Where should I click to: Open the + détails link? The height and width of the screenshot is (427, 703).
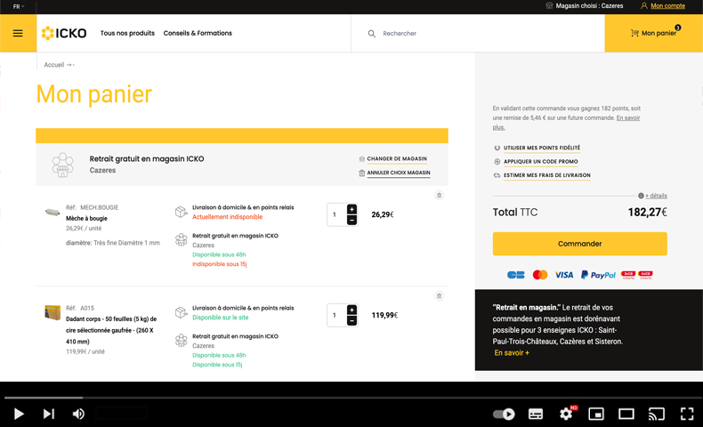coord(656,196)
